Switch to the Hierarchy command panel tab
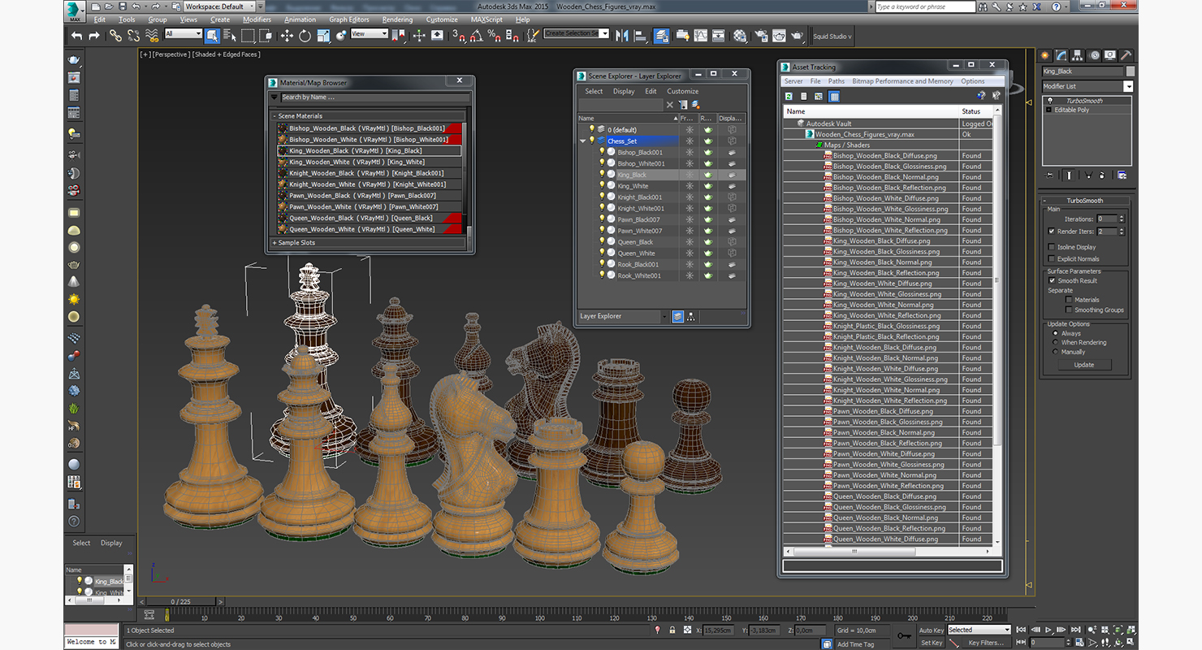This screenshot has width=1202, height=650. 1078,56
